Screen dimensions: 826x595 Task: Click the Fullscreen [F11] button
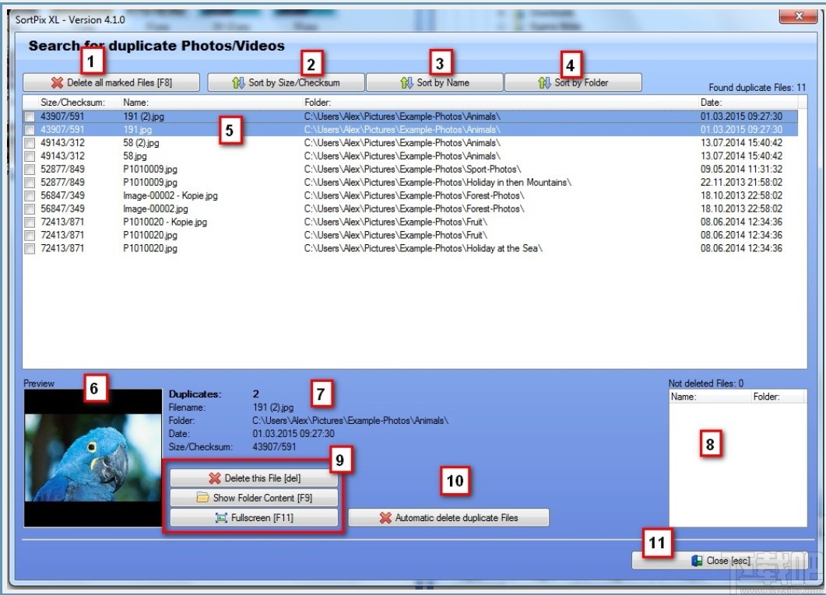254,518
